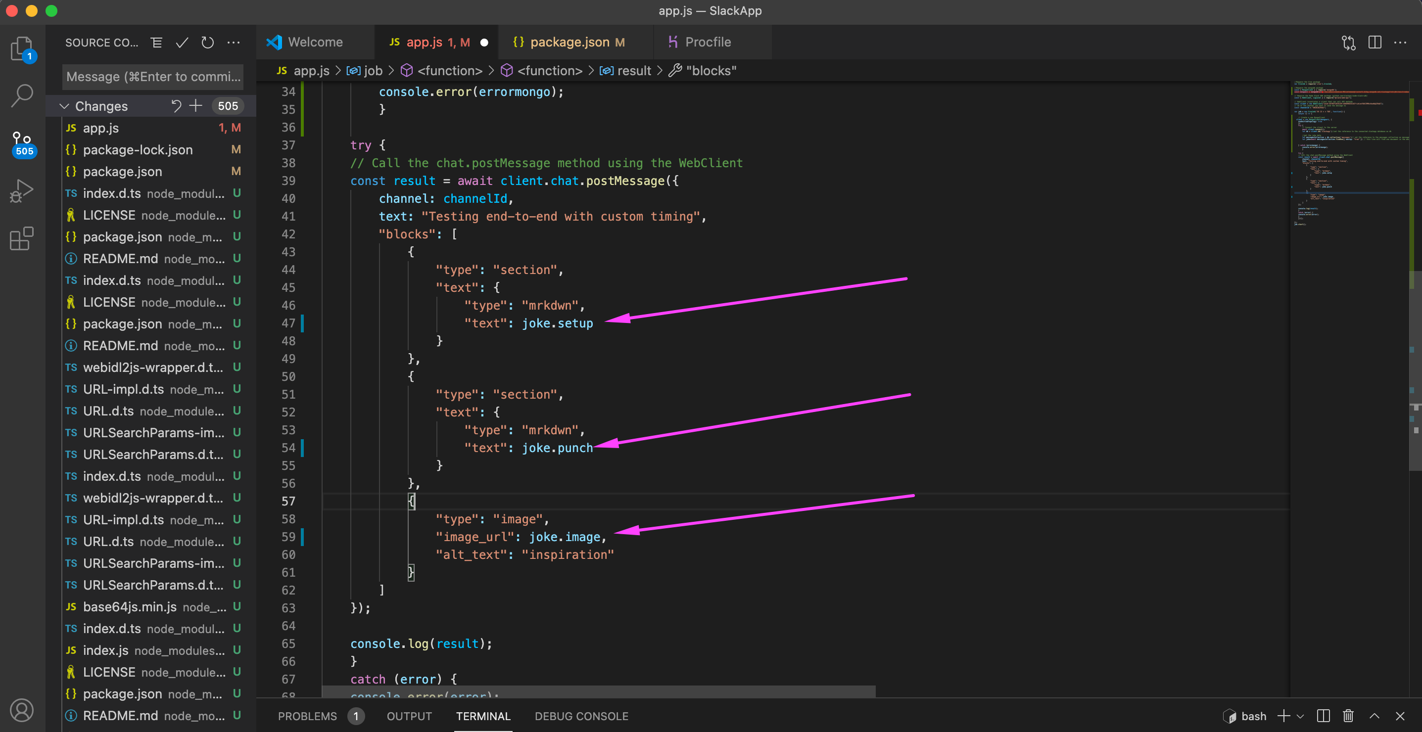Toggle maximize of the bottom panel

(1374, 716)
